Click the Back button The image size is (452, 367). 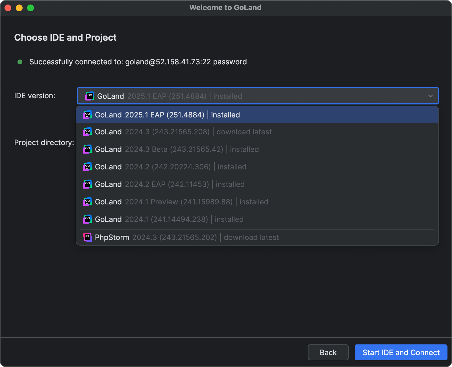pos(328,352)
